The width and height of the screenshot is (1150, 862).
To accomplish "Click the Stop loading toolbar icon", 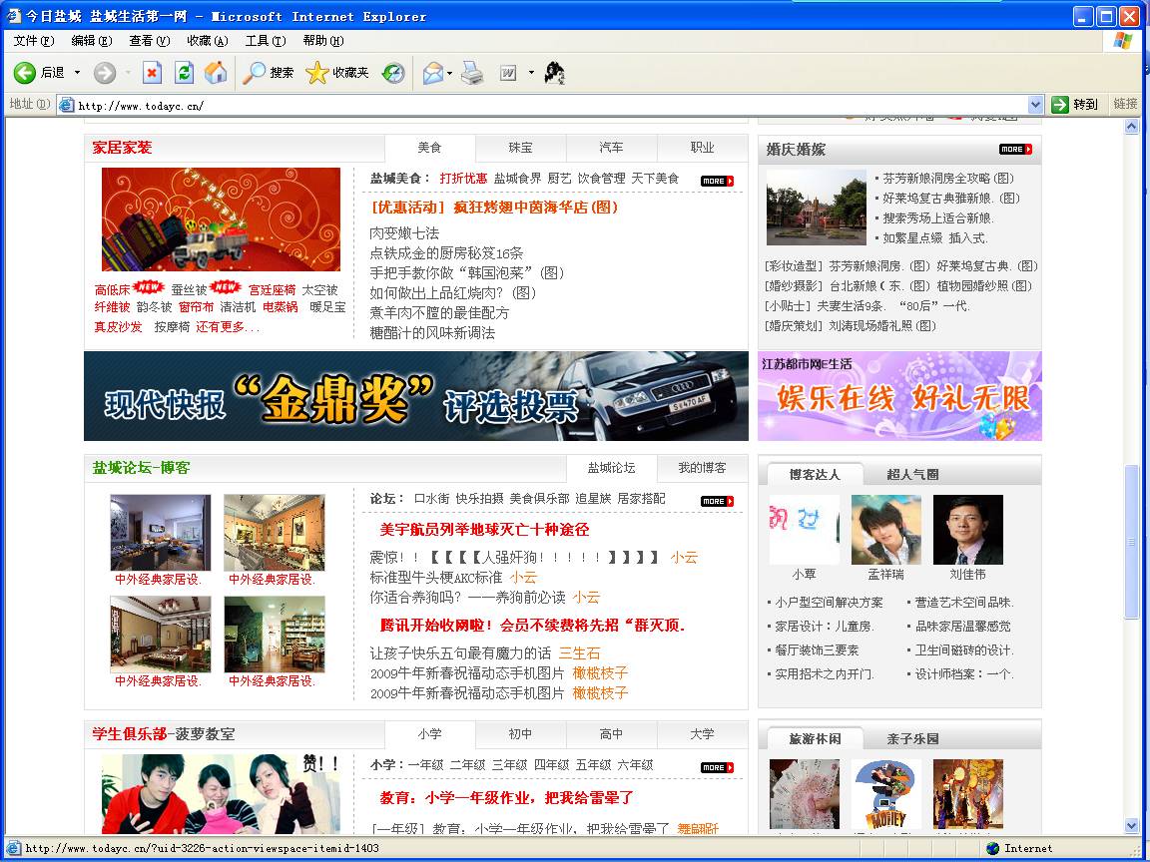I will click(x=152, y=73).
